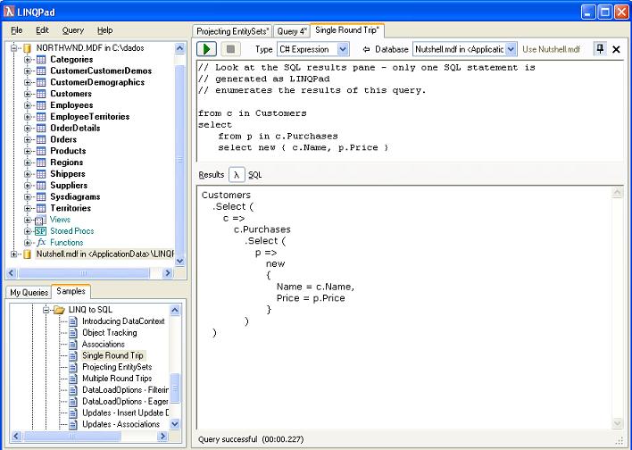
Task: Run the query with the green play button
Action: pyautogui.click(x=206, y=49)
